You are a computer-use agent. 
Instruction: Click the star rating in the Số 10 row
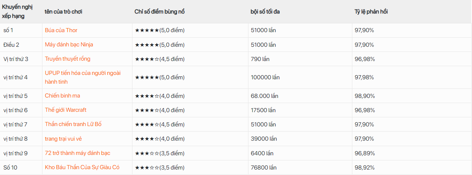160,168
